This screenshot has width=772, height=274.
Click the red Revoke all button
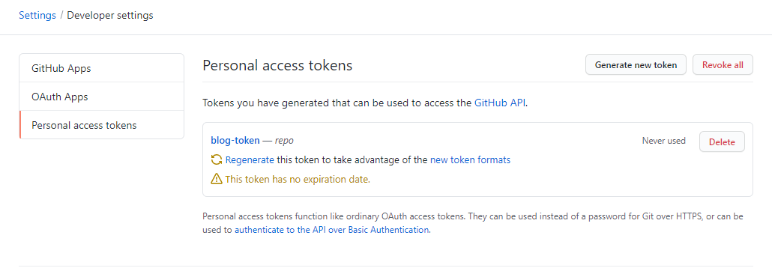(723, 64)
